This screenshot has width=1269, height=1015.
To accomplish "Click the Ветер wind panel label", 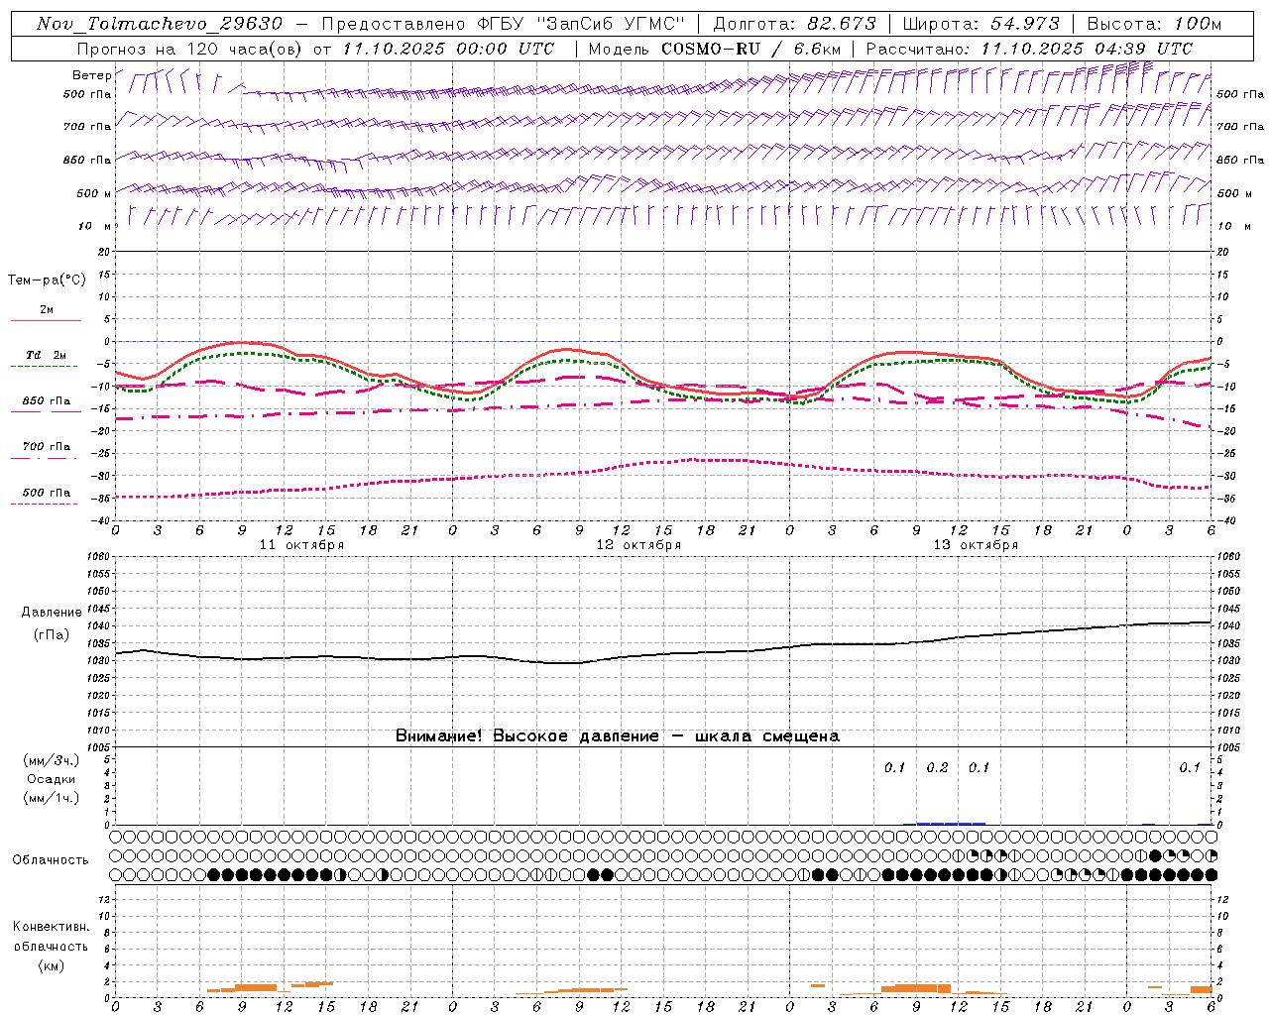I will tap(91, 75).
